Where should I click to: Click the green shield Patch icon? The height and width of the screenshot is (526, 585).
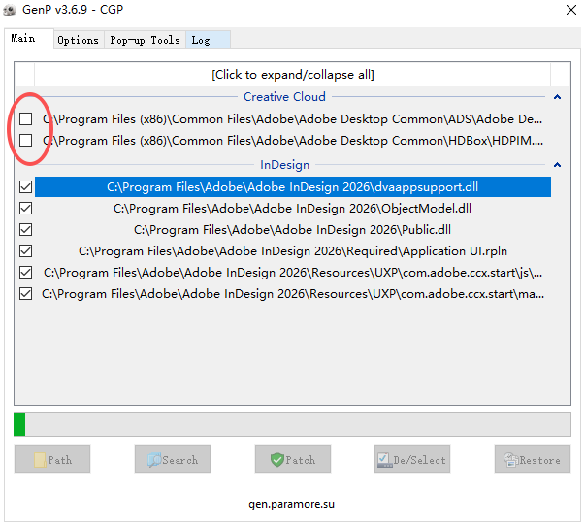pos(276,460)
